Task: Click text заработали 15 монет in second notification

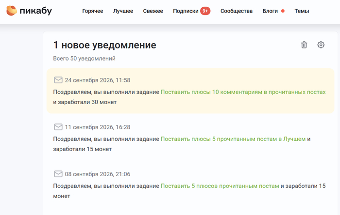Action: [83, 149]
